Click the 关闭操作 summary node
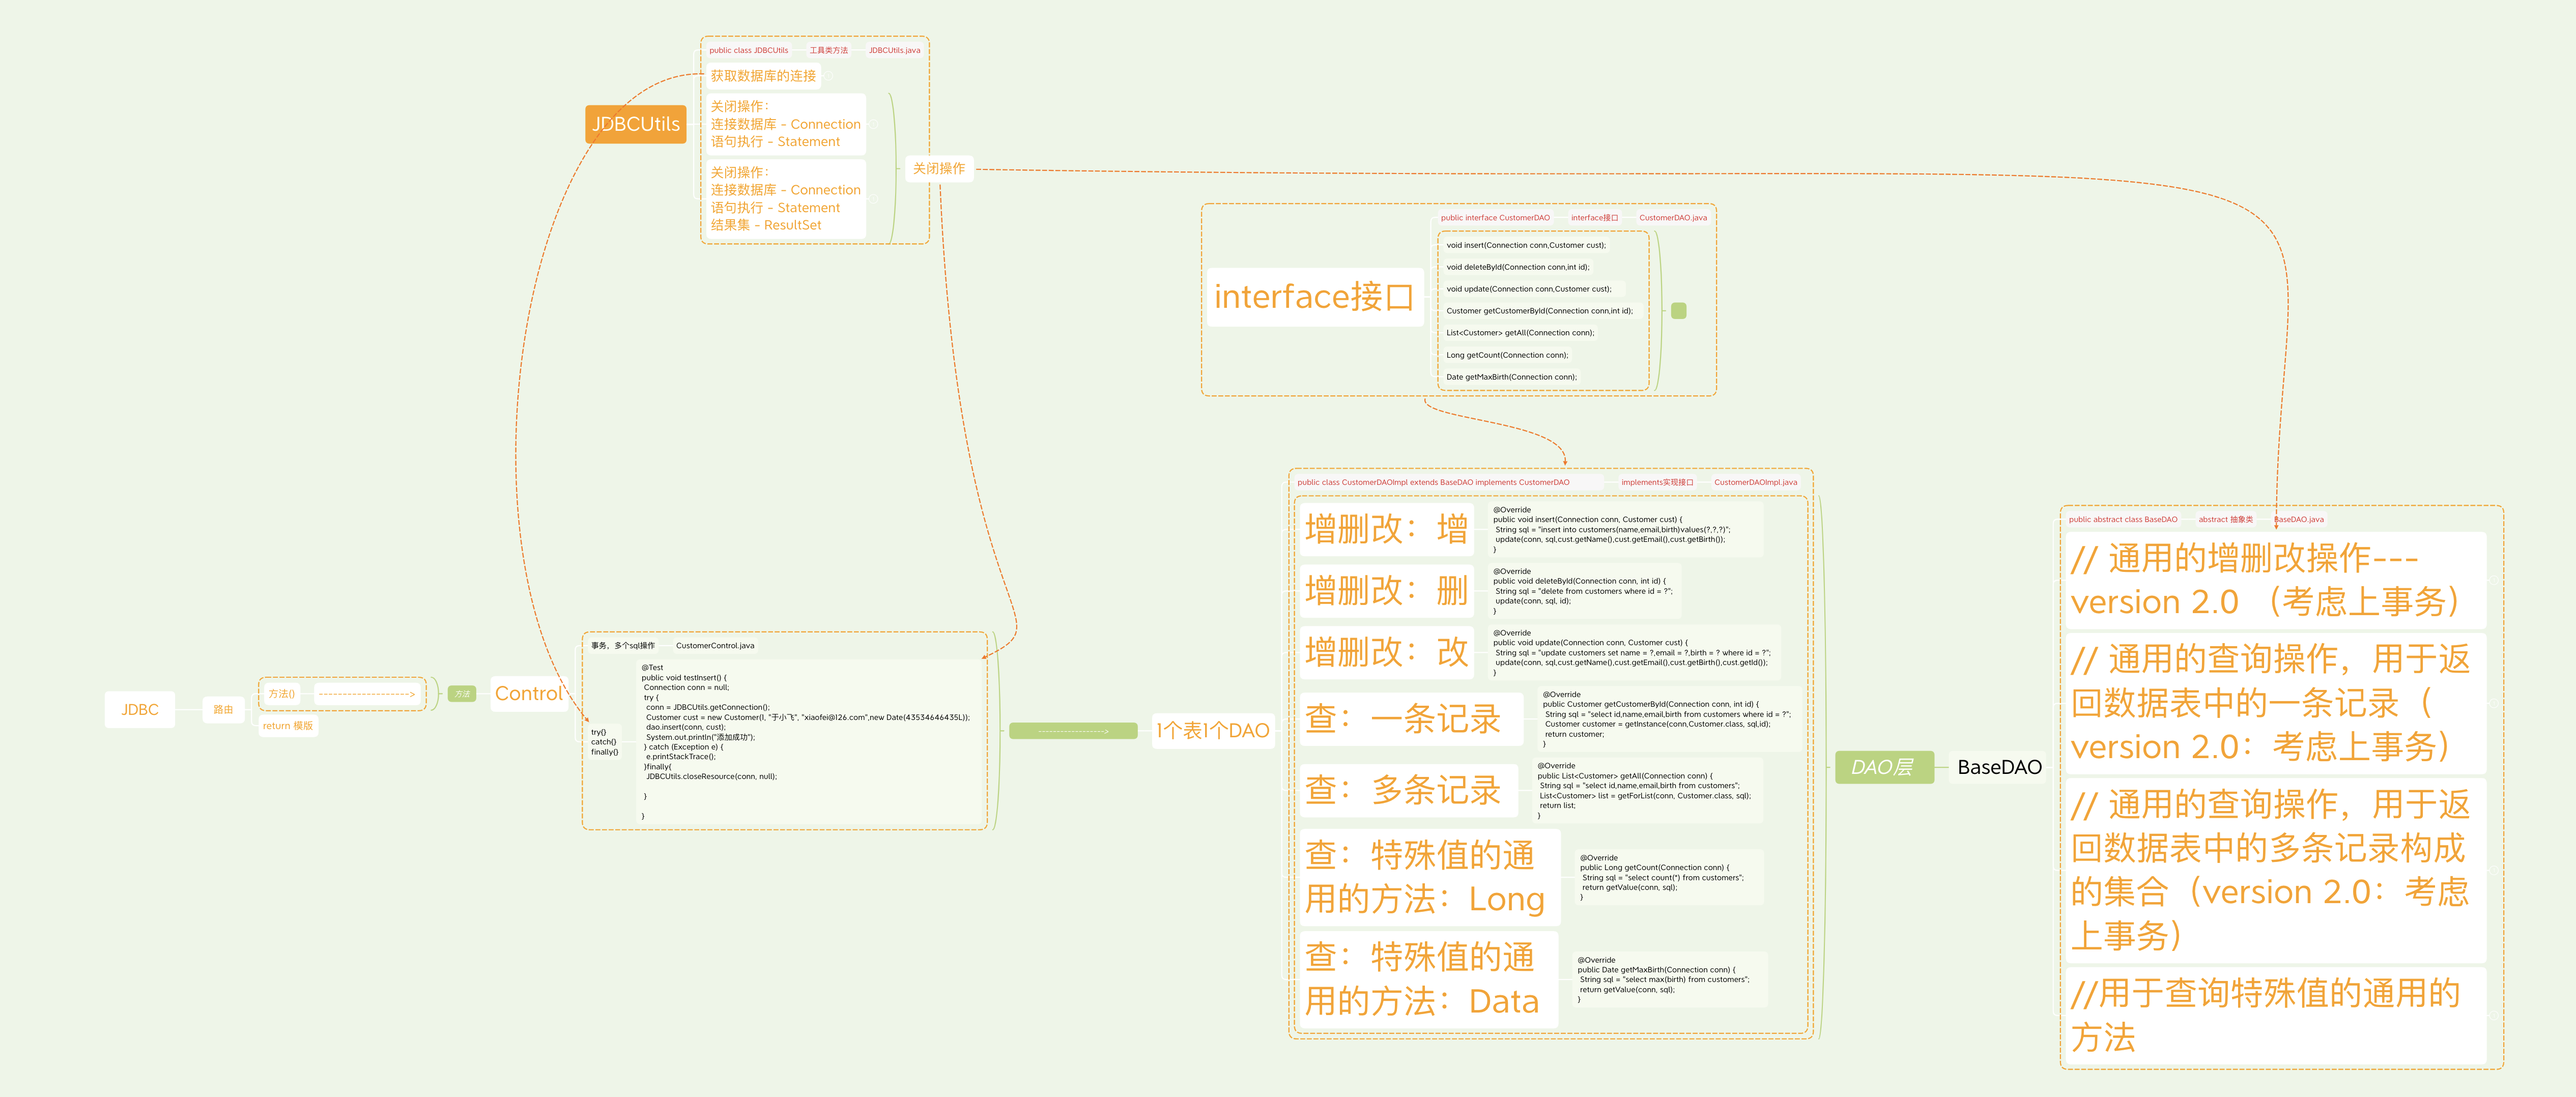The height and width of the screenshot is (1097, 2576). 938,169
